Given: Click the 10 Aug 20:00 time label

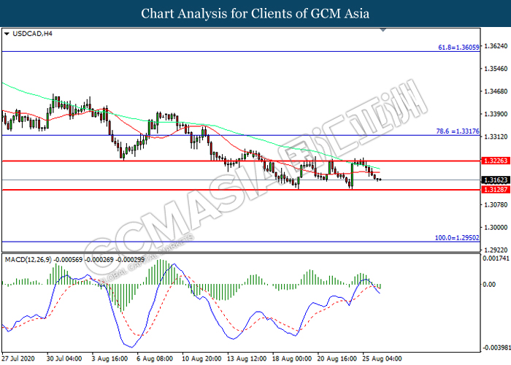Looking at the screenshot, I should (201, 358).
